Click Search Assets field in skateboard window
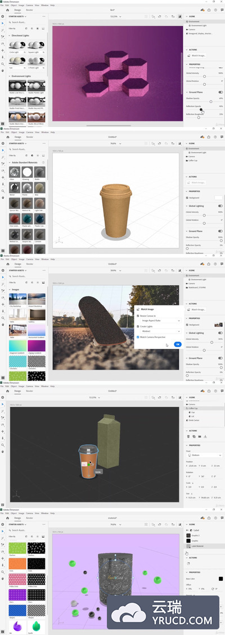The image size is (225, 635). point(27,276)
